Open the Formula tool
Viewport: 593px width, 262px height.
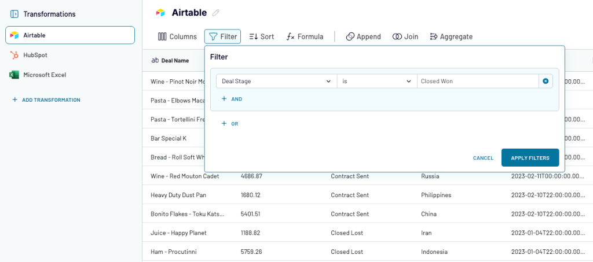click(x=305, y=36)
